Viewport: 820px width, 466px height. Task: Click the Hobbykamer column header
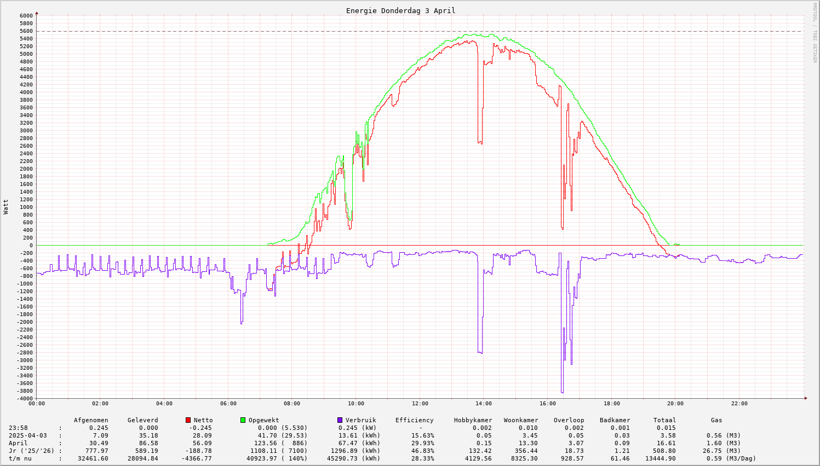tap(473, 420)
